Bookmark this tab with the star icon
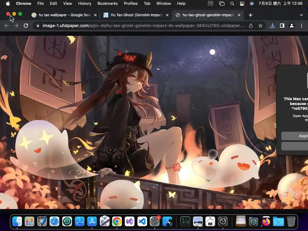The height and width of the screenshot is (231, 308). coord(260,26)
